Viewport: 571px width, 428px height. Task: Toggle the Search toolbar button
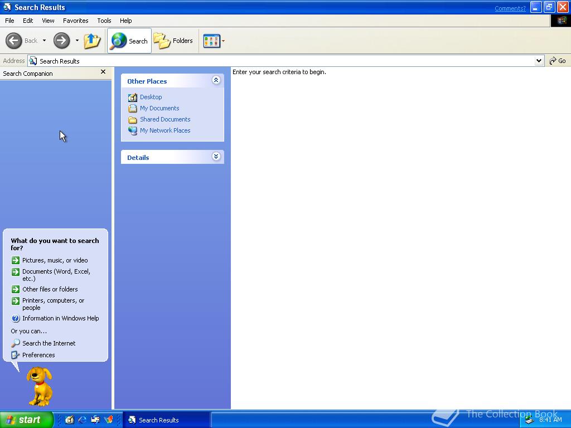pyautogui.click(x=129, y=41)
